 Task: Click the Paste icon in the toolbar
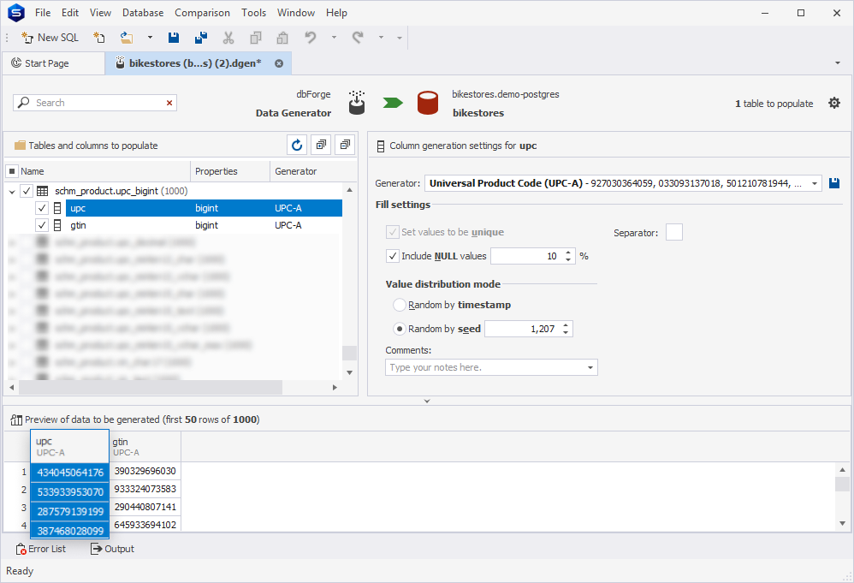(282, 38)
